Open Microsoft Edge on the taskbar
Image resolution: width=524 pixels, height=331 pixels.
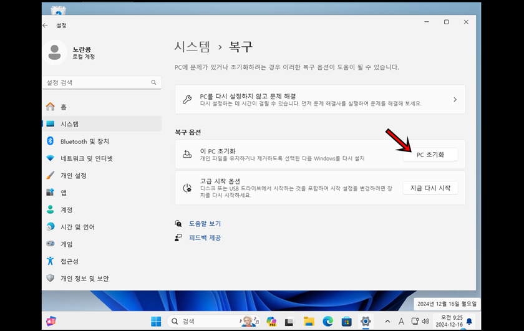[328, 321]
